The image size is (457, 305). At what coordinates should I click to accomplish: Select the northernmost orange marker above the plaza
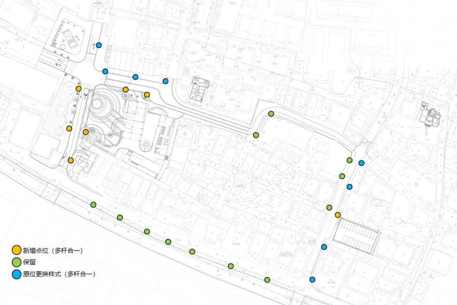coord(78,88)
